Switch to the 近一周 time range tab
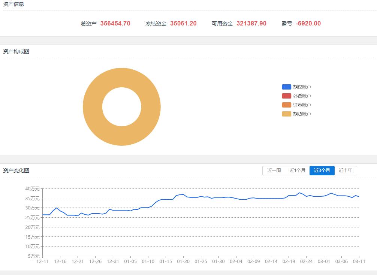The width and height of the screenshot is (377, 275). point(274,170)
